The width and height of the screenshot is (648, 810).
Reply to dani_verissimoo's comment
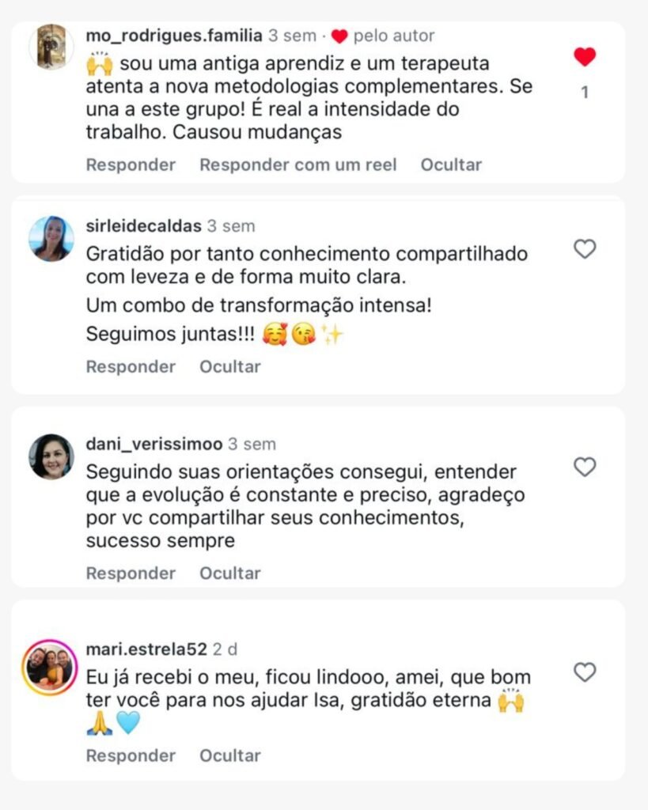point(131,573)
